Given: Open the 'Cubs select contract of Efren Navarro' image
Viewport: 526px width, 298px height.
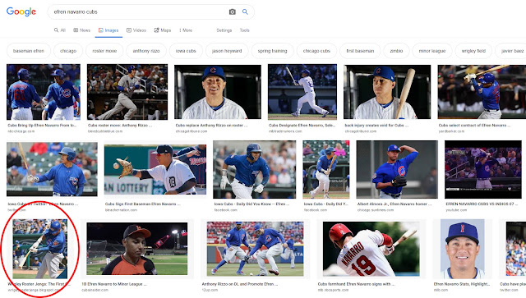Looking at the screenshot, I should 482,92.
